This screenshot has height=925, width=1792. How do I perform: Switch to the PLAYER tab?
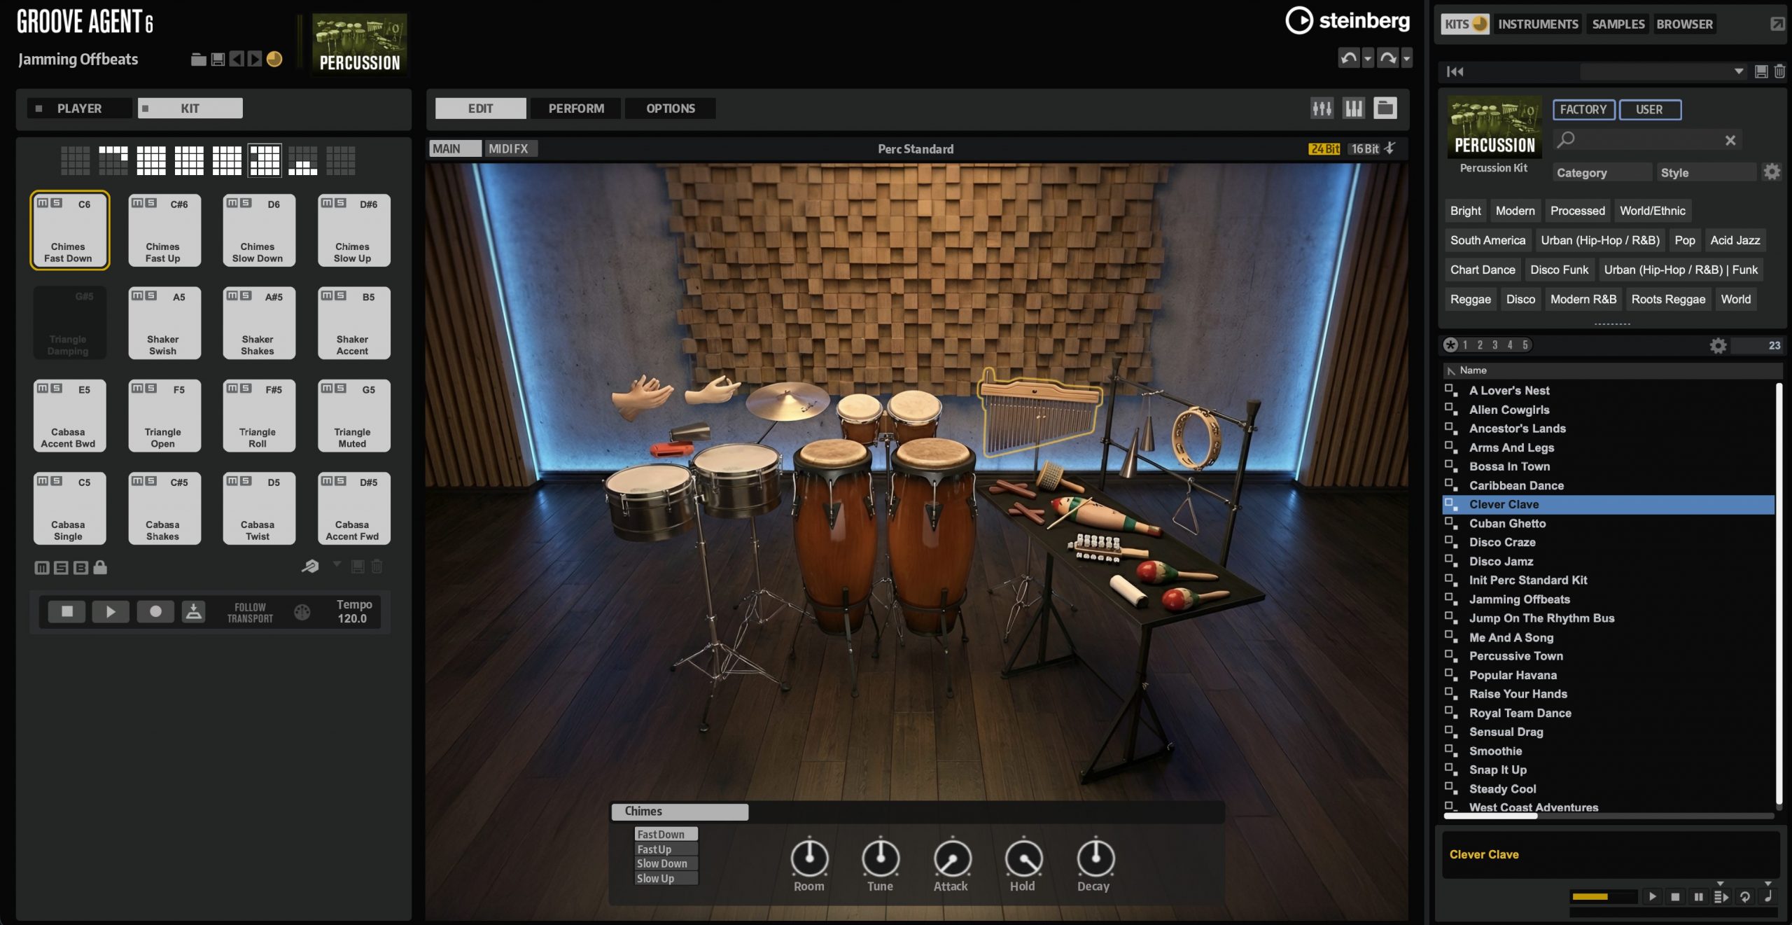click(79, 109)
